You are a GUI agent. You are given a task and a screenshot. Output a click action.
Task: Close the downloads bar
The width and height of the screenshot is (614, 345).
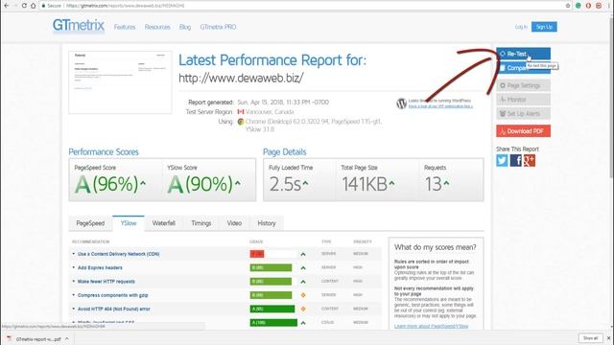(x=608, y=338)
